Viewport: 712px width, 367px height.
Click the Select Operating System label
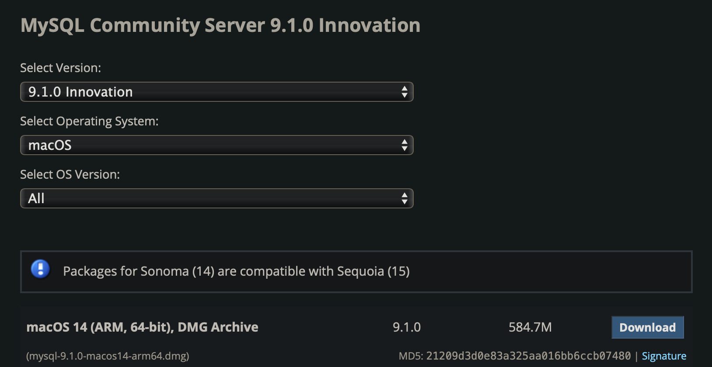coord(89,121)
